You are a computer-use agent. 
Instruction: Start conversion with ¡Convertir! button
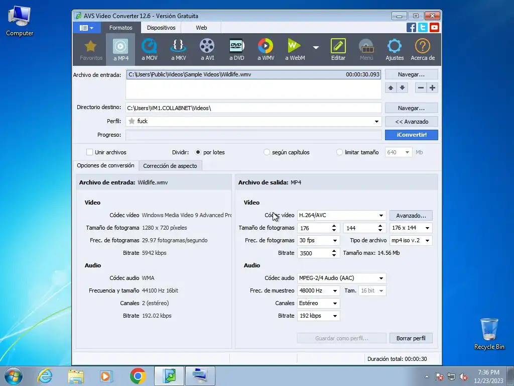(x=412, y=135)
